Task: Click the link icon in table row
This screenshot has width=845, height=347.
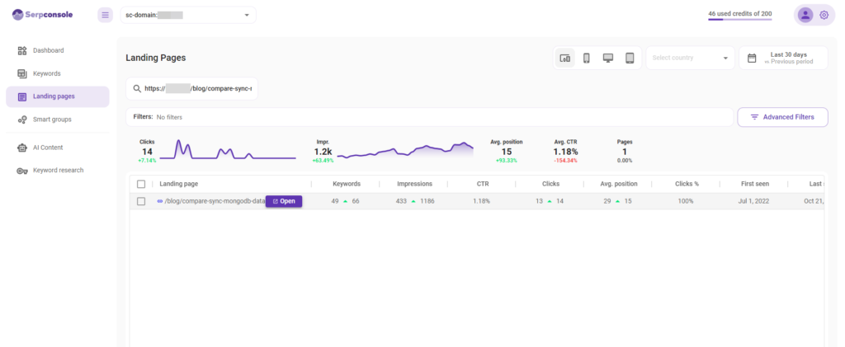Action: pos(159,201)
